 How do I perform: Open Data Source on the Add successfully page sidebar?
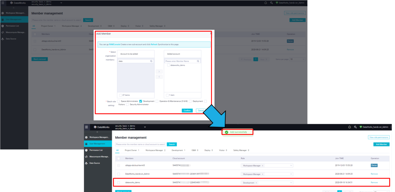tap(98, 163)
